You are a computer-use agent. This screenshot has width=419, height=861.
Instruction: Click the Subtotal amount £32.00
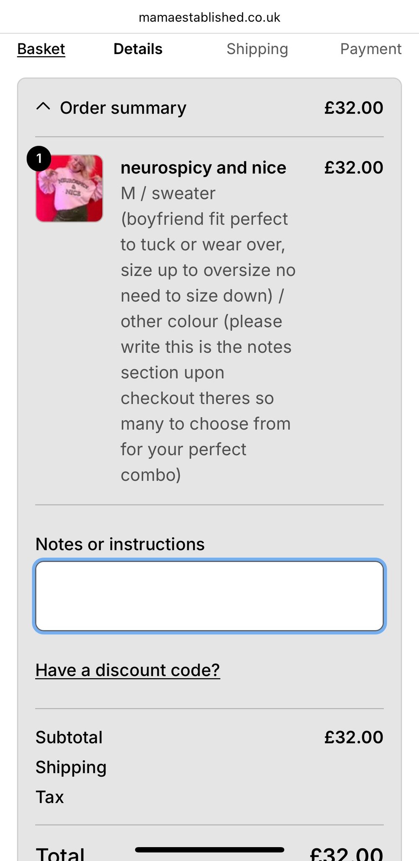[x=354, y=737]
